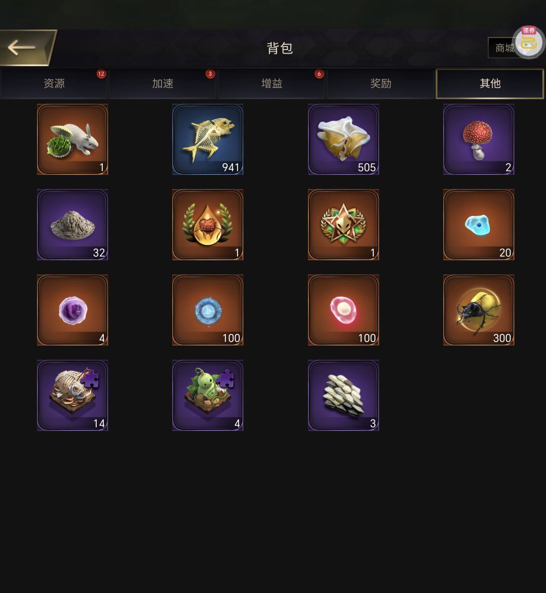Open the 加速 tab

(x=163, y=83)
